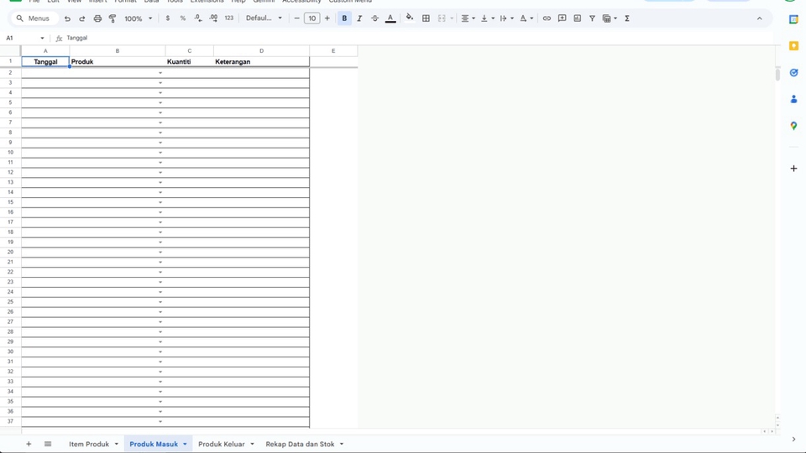This screenshot has width=806, height=453.
Task: Click the Undo icon
Action: (x=67, y=18)
